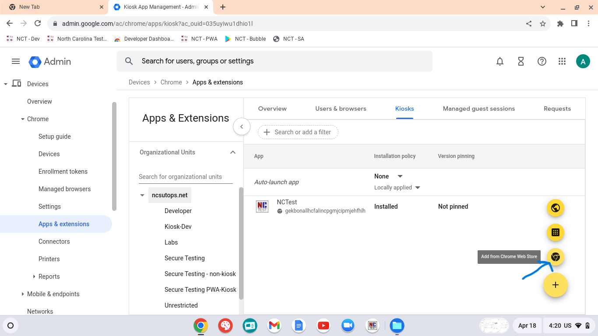Switch to Managed guest sessions tab
Viewport: 598px width, 336px height.
coord(479,108)
